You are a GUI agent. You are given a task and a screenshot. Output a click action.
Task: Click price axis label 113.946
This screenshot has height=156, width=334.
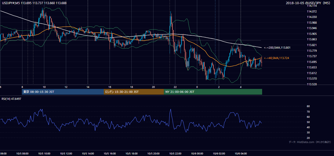pyautogui.click(x=312, y=28)
